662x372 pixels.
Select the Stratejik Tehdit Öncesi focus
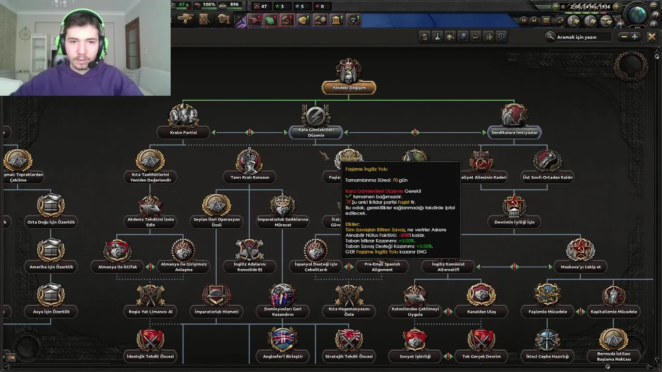(x=349, y=345)
